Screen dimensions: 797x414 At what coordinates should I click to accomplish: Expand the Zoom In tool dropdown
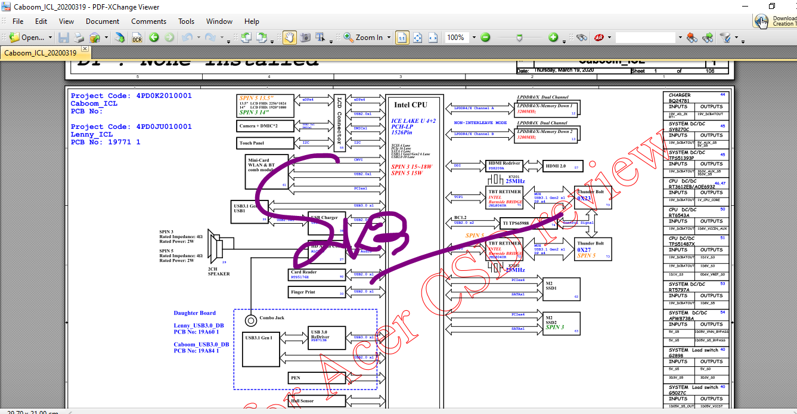point(389,38)
